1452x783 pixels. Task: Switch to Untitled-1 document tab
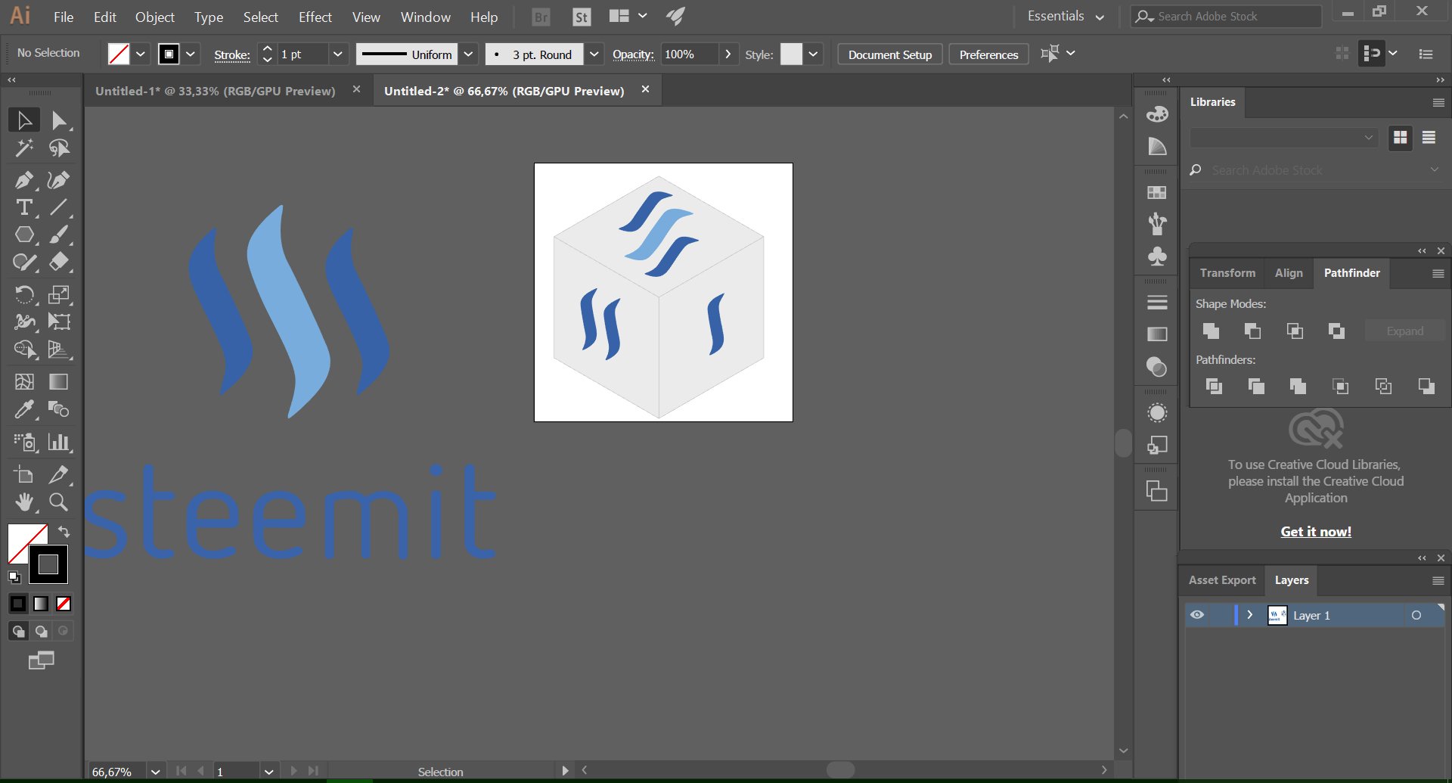216,91
